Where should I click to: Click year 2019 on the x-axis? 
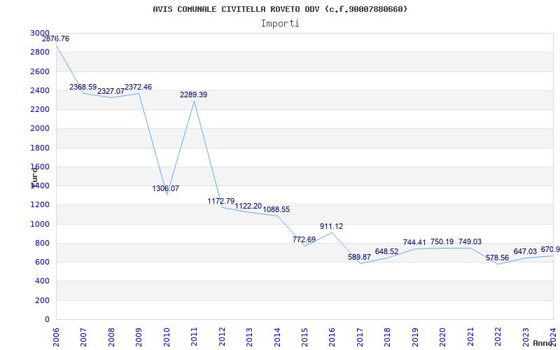click(415, 337)
